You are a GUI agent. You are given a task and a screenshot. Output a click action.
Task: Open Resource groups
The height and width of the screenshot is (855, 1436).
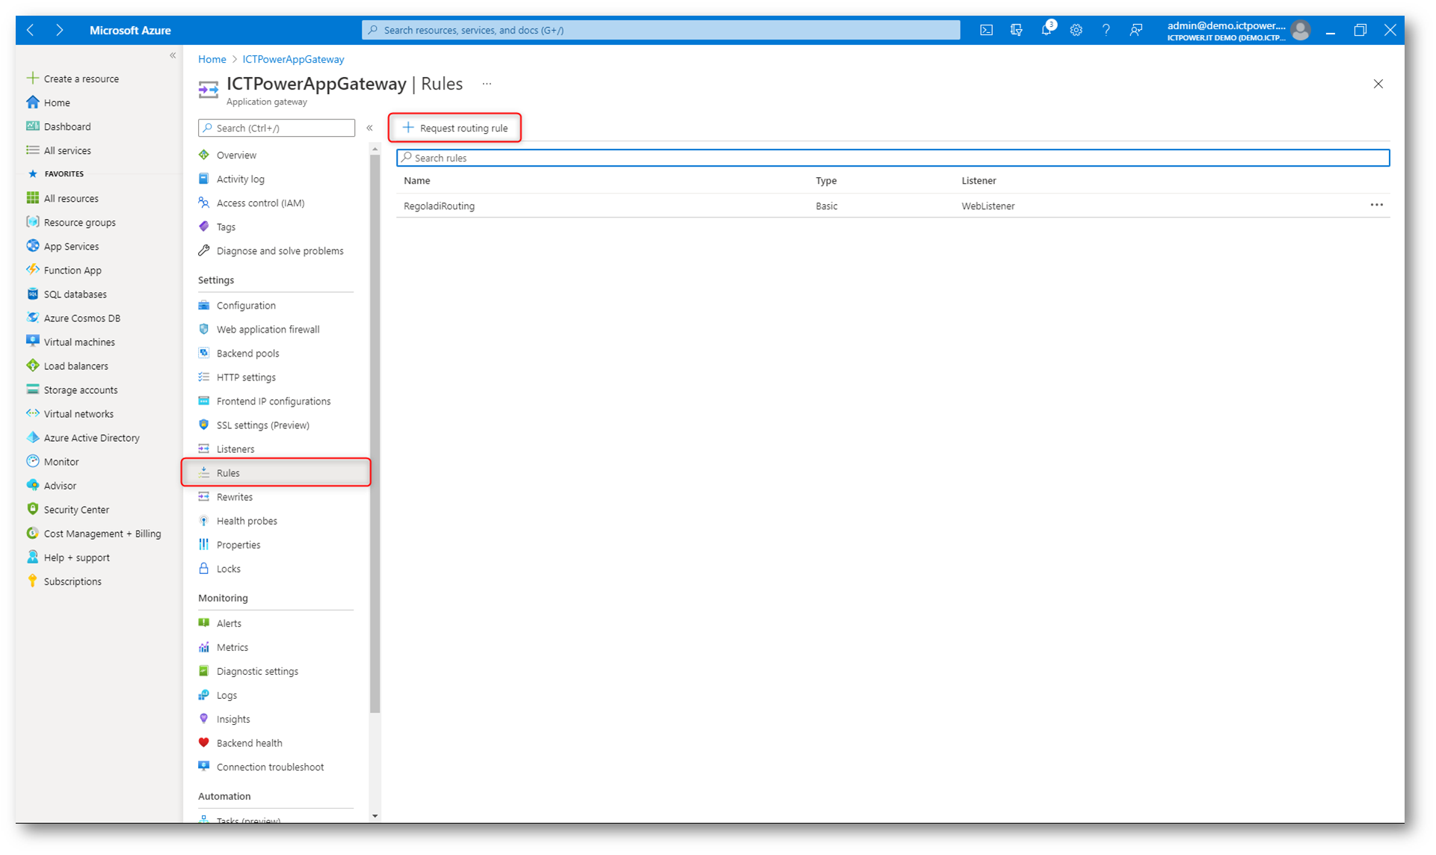point(70,222)
